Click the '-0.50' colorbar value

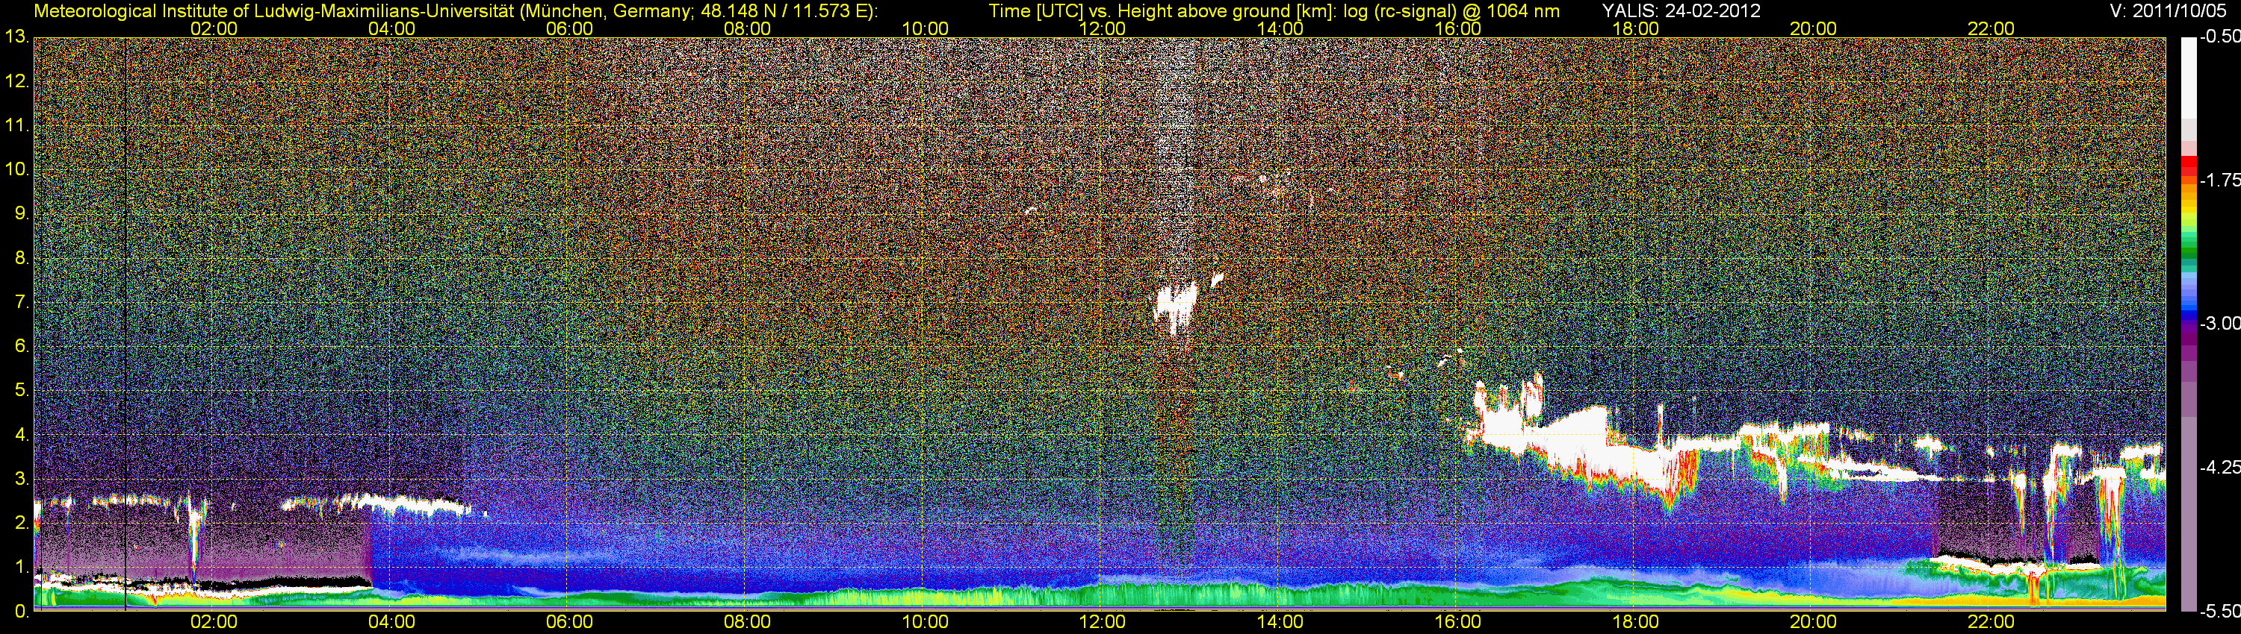pyautogui.click(x=2219, y=37)
